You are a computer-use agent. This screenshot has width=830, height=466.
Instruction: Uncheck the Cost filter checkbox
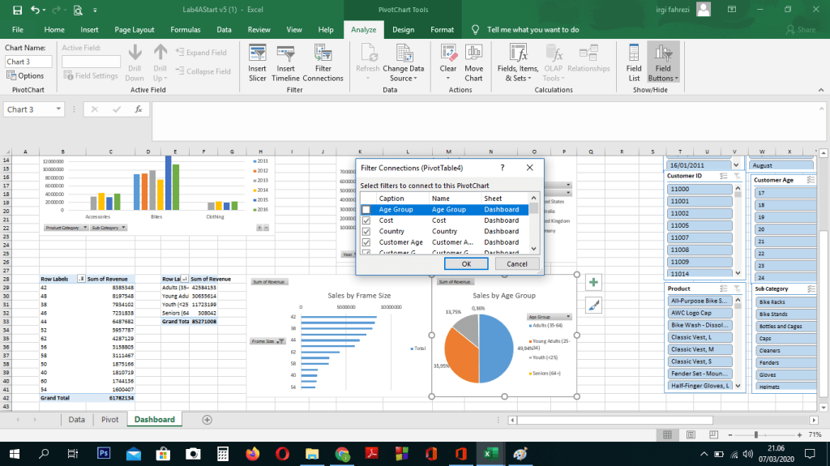[x=366, y=220]
